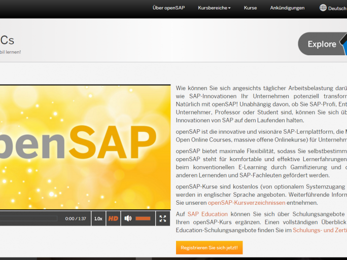
Task: Go to Ankündigungen
Action: coord(287,8)
